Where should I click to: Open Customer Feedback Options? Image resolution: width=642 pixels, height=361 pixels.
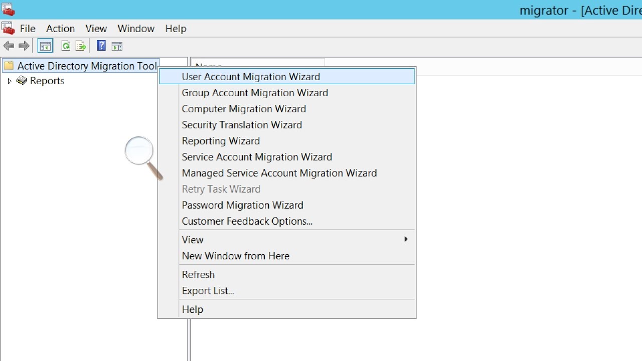pos(287,221)
